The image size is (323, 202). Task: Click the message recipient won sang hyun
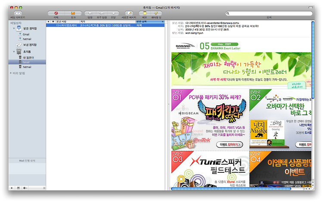194,33
